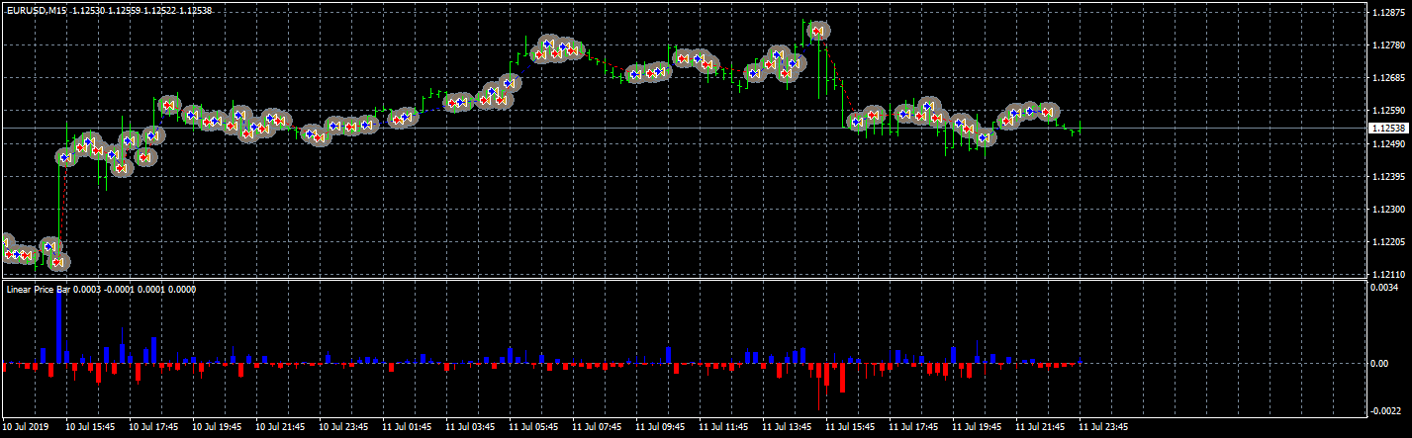Click the 11 Jul 13:45 time label
1412x438 pixels.
coord(787,427)
